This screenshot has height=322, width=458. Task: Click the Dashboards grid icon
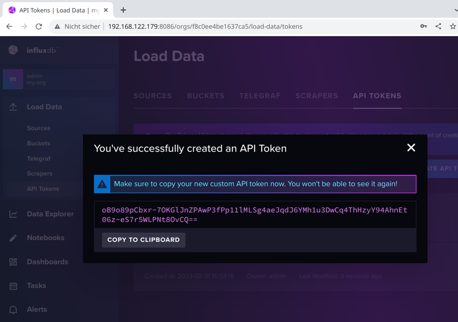click(x=13, y=262)
